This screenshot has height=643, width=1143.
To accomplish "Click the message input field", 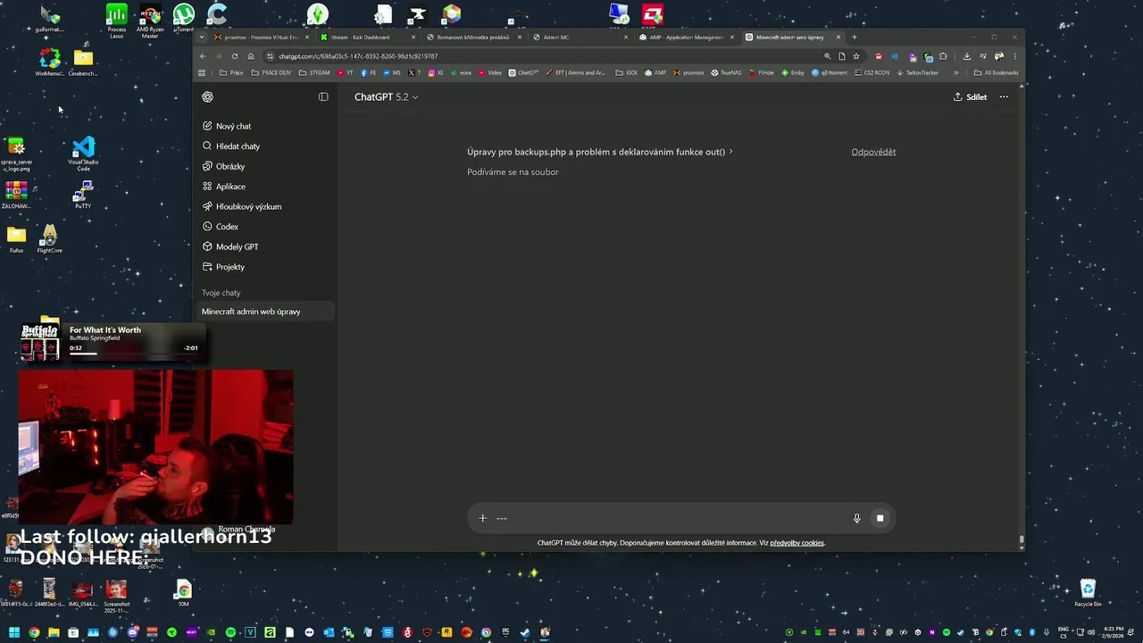I will [x=670, y=518].
